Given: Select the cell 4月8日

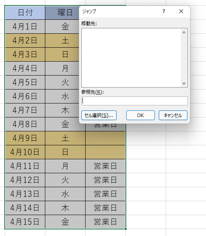Looking at the screenshot, I should pyautogui.click(x=25, y=124).
